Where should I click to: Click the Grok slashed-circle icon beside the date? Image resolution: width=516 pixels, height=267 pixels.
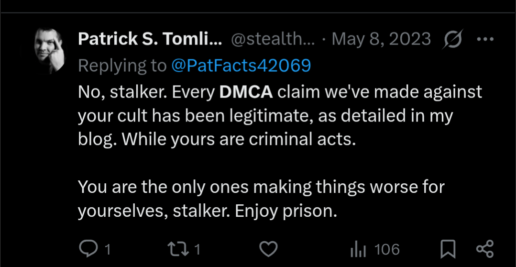click(x=452, y=40)
